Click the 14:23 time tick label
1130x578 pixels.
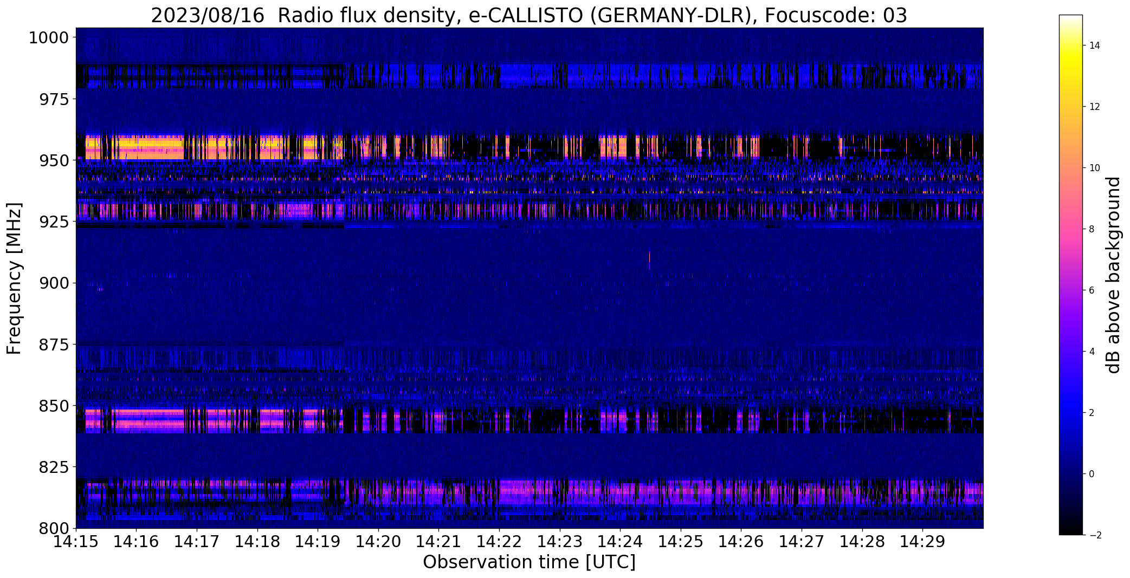tap(560, 541)
